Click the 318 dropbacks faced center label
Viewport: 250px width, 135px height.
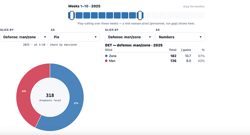coord(50,97)
